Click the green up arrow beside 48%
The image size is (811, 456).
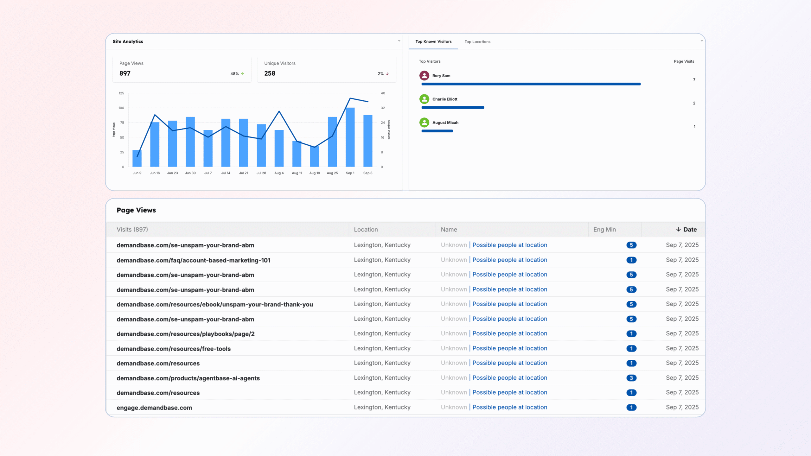tap(242, 74)
